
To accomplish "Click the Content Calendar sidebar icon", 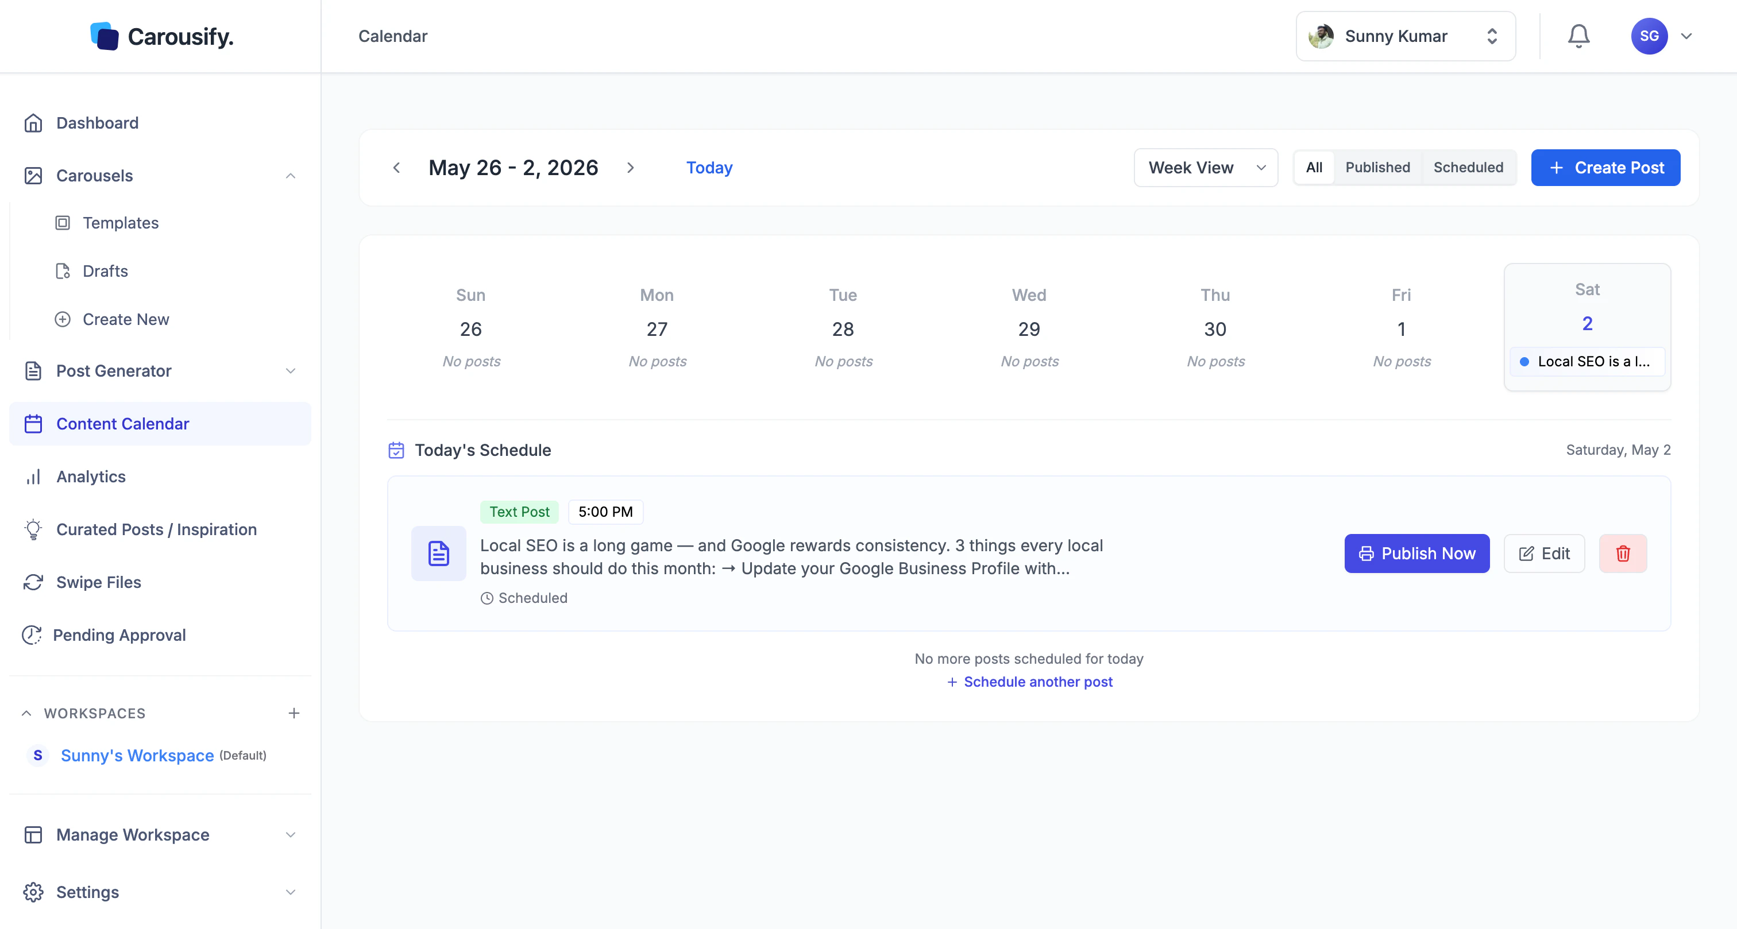I will (33, 423).
